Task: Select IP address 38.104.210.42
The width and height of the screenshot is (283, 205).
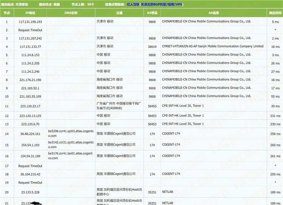Action: pyautogui.click(x=30, y=174)
